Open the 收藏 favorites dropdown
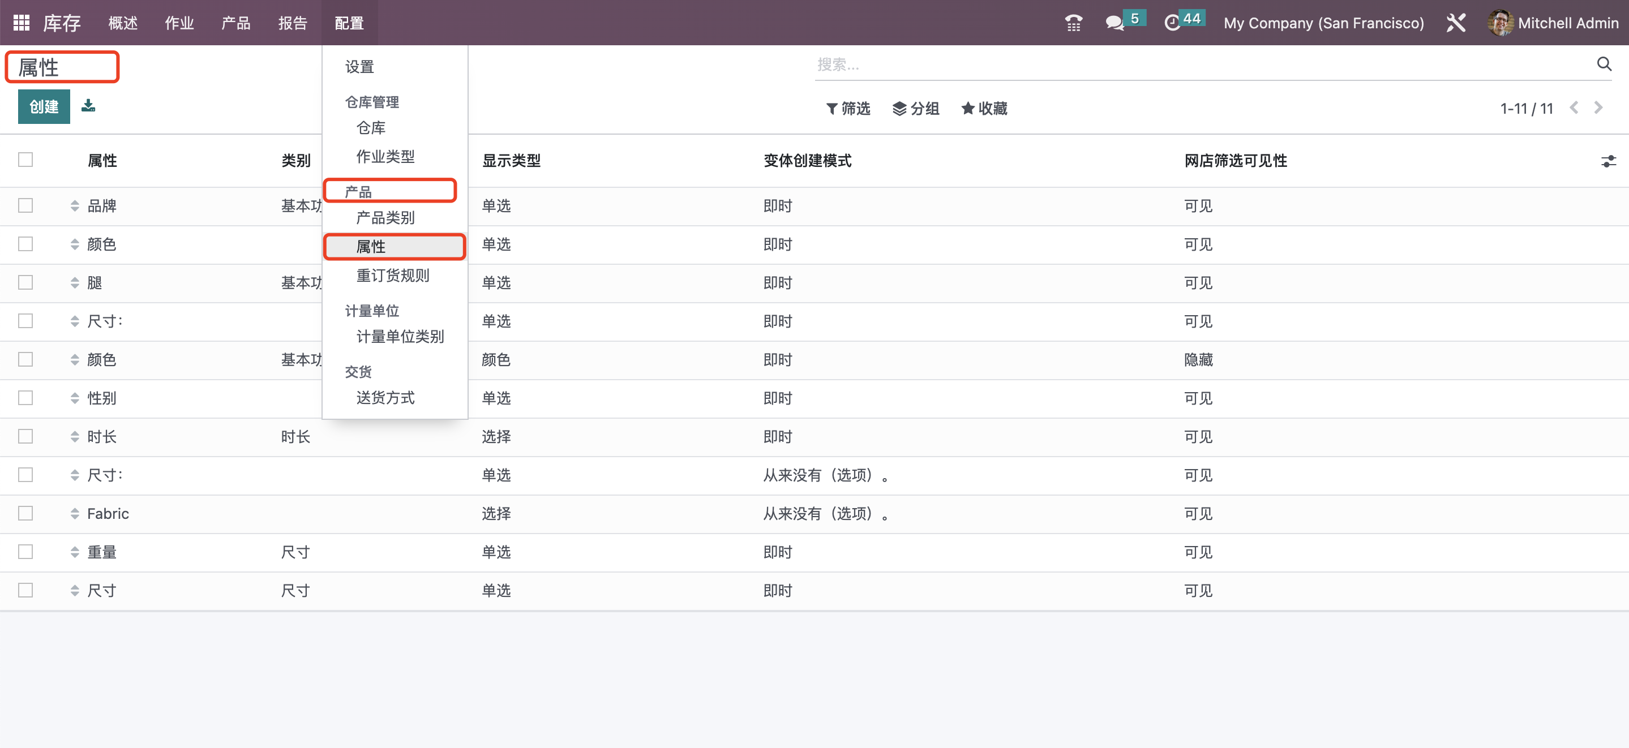The image size is (1629, 748). click(984, 109)
